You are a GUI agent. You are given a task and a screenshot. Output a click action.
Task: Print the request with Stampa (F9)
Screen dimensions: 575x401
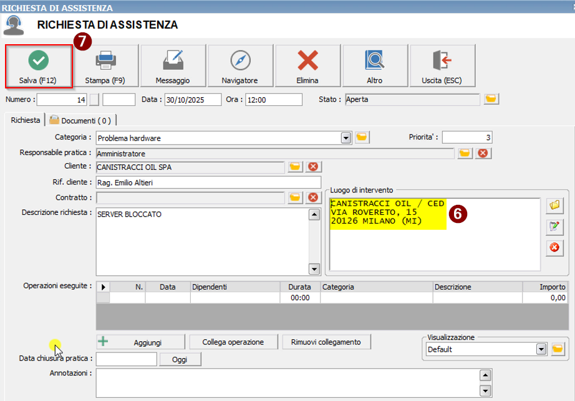(x=105, y=66)
